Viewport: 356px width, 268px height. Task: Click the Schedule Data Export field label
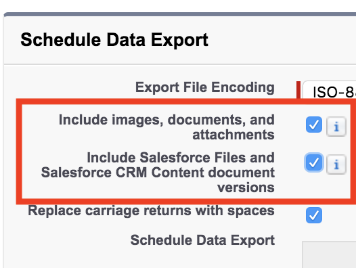202,240
